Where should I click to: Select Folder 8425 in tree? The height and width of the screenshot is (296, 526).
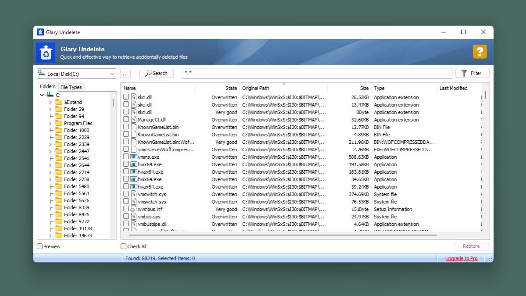[77, 214]
